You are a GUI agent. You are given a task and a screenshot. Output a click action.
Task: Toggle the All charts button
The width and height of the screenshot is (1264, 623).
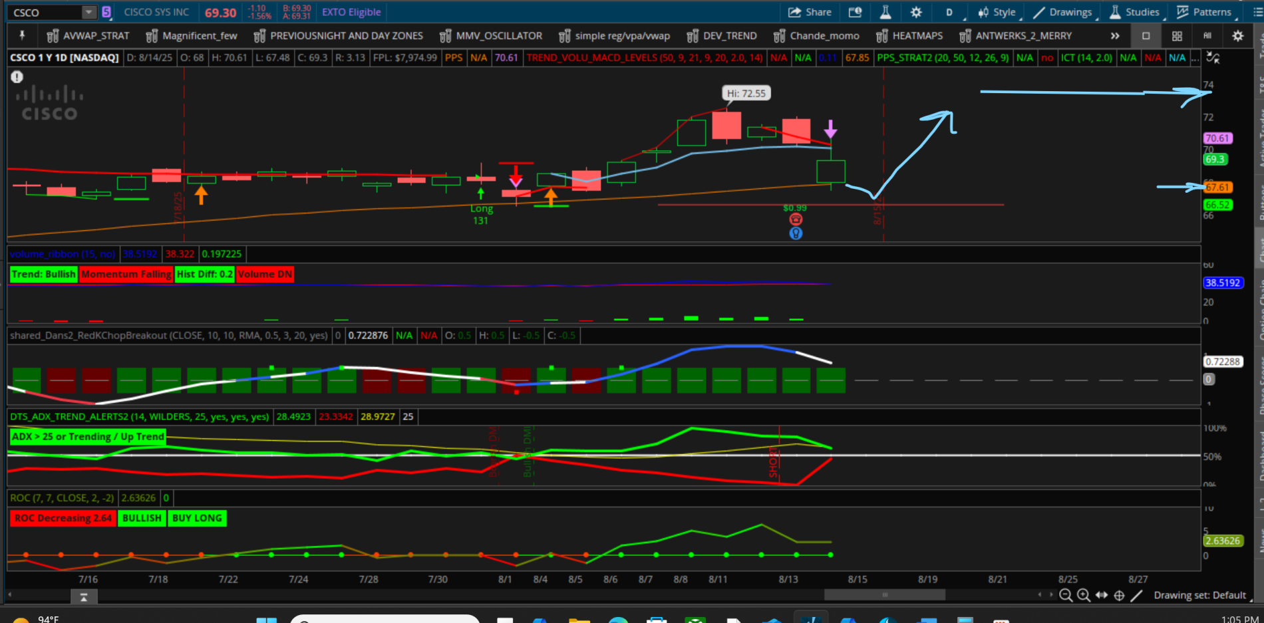(x=1207, y=36)
